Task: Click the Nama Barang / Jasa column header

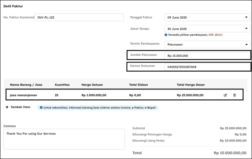Action: pos(26,85)
